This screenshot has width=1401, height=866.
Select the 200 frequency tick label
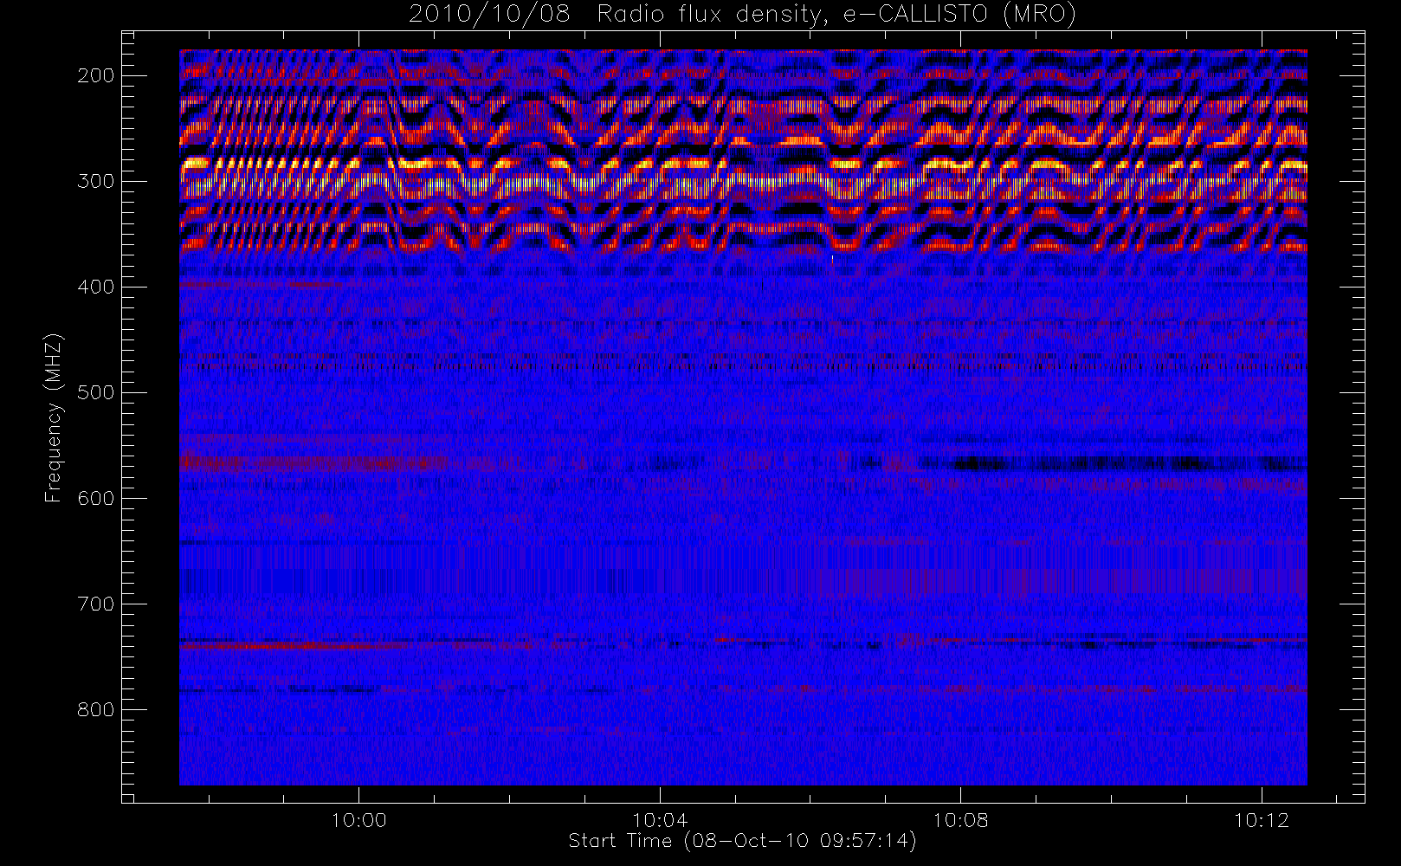96,75
